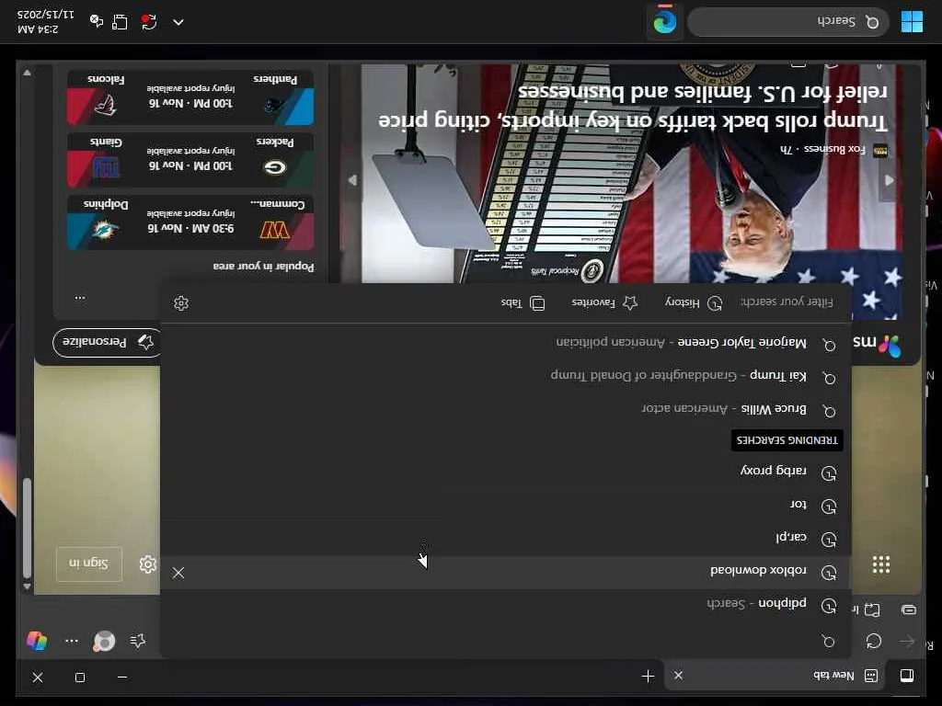Open Commanders vs Dolphins game card
Screen dimensions: 942x706
(190, 222)
